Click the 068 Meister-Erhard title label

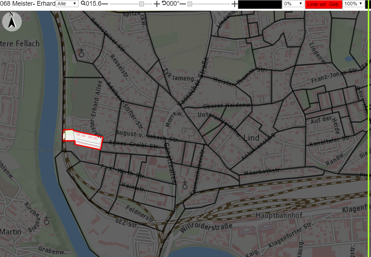click(28, 4)
